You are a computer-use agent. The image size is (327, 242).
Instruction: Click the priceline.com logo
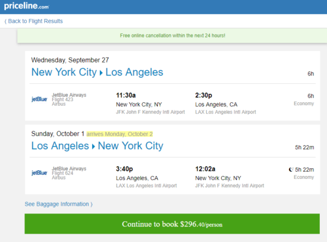(27, 6)
